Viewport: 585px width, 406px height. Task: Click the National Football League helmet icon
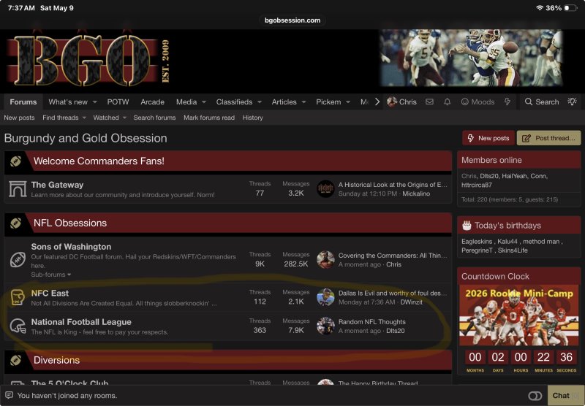point(18,326)
